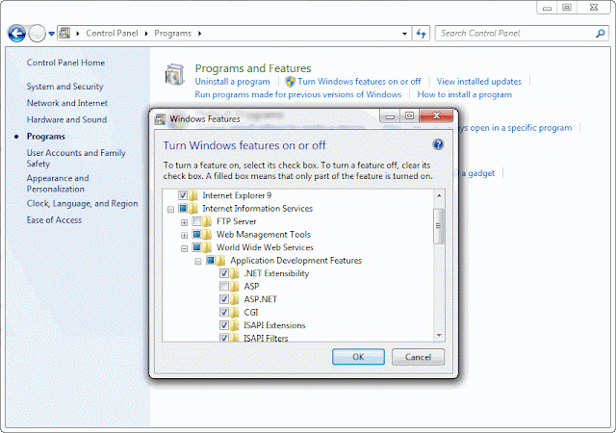Screen dimensions: 616x433
Task: Click Cancel in Windows Features dialog
Action: point(418,357)
